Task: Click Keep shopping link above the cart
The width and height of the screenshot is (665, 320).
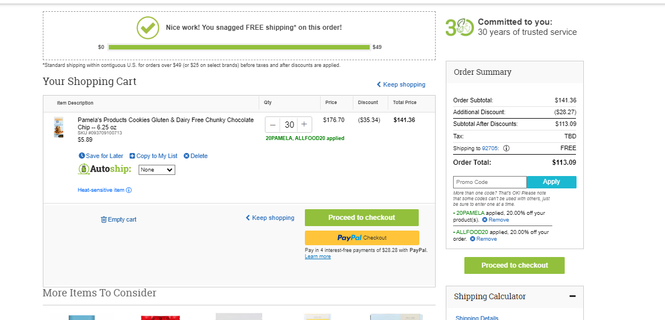Action: click(x=401, y=85)
